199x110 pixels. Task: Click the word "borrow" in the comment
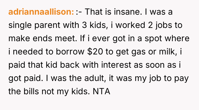pyautogui.click(x=70, y=52)
